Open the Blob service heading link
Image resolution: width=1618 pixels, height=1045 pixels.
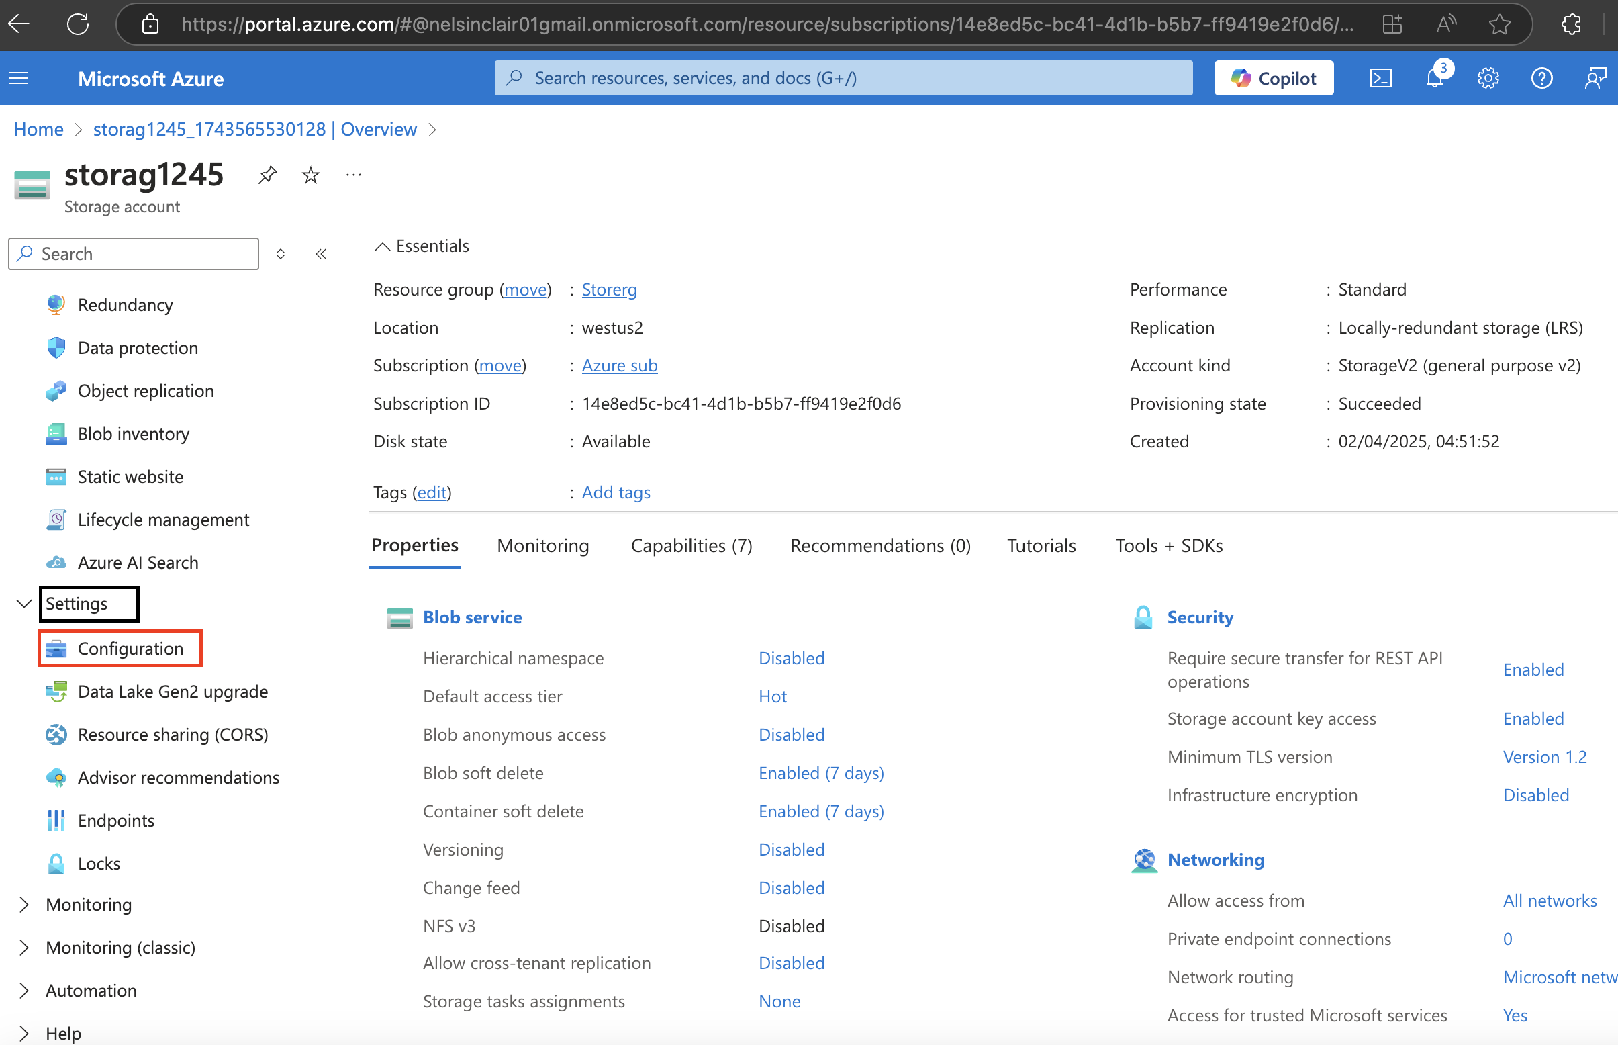(472, 617)
